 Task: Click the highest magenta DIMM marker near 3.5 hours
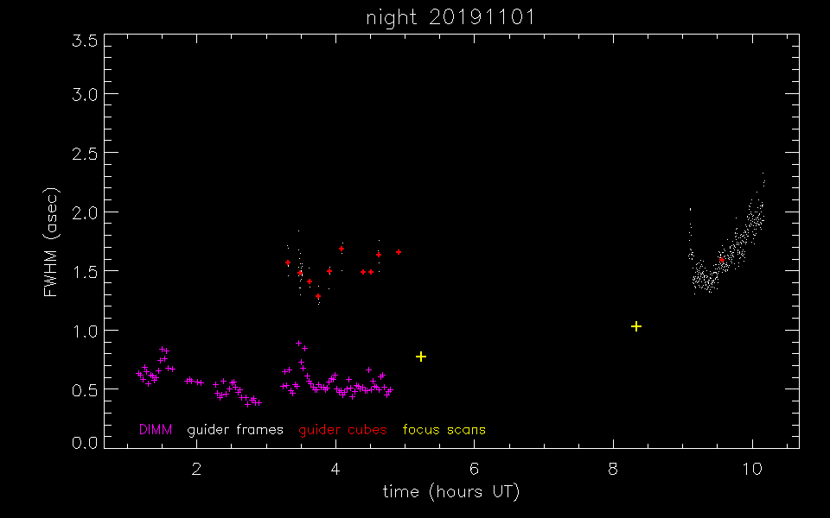(x=298, y=343)
